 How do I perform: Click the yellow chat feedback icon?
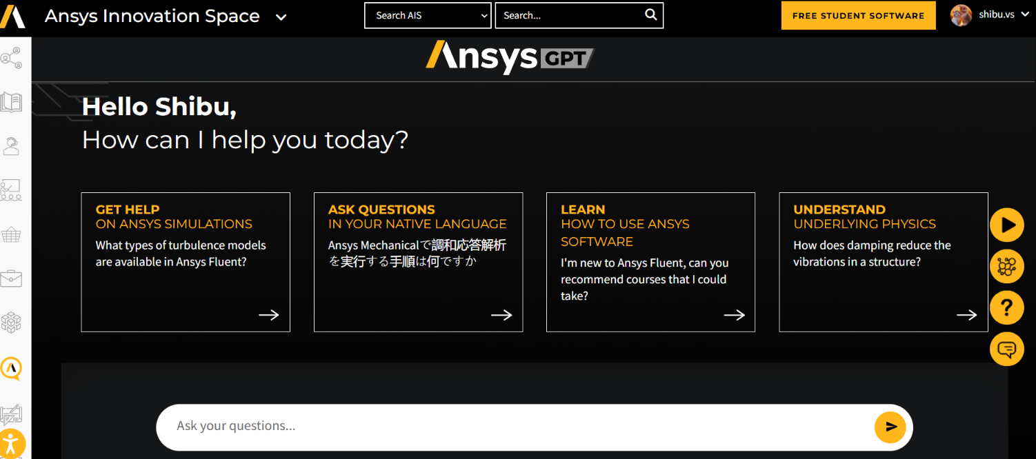click(x=1006, y=349)
